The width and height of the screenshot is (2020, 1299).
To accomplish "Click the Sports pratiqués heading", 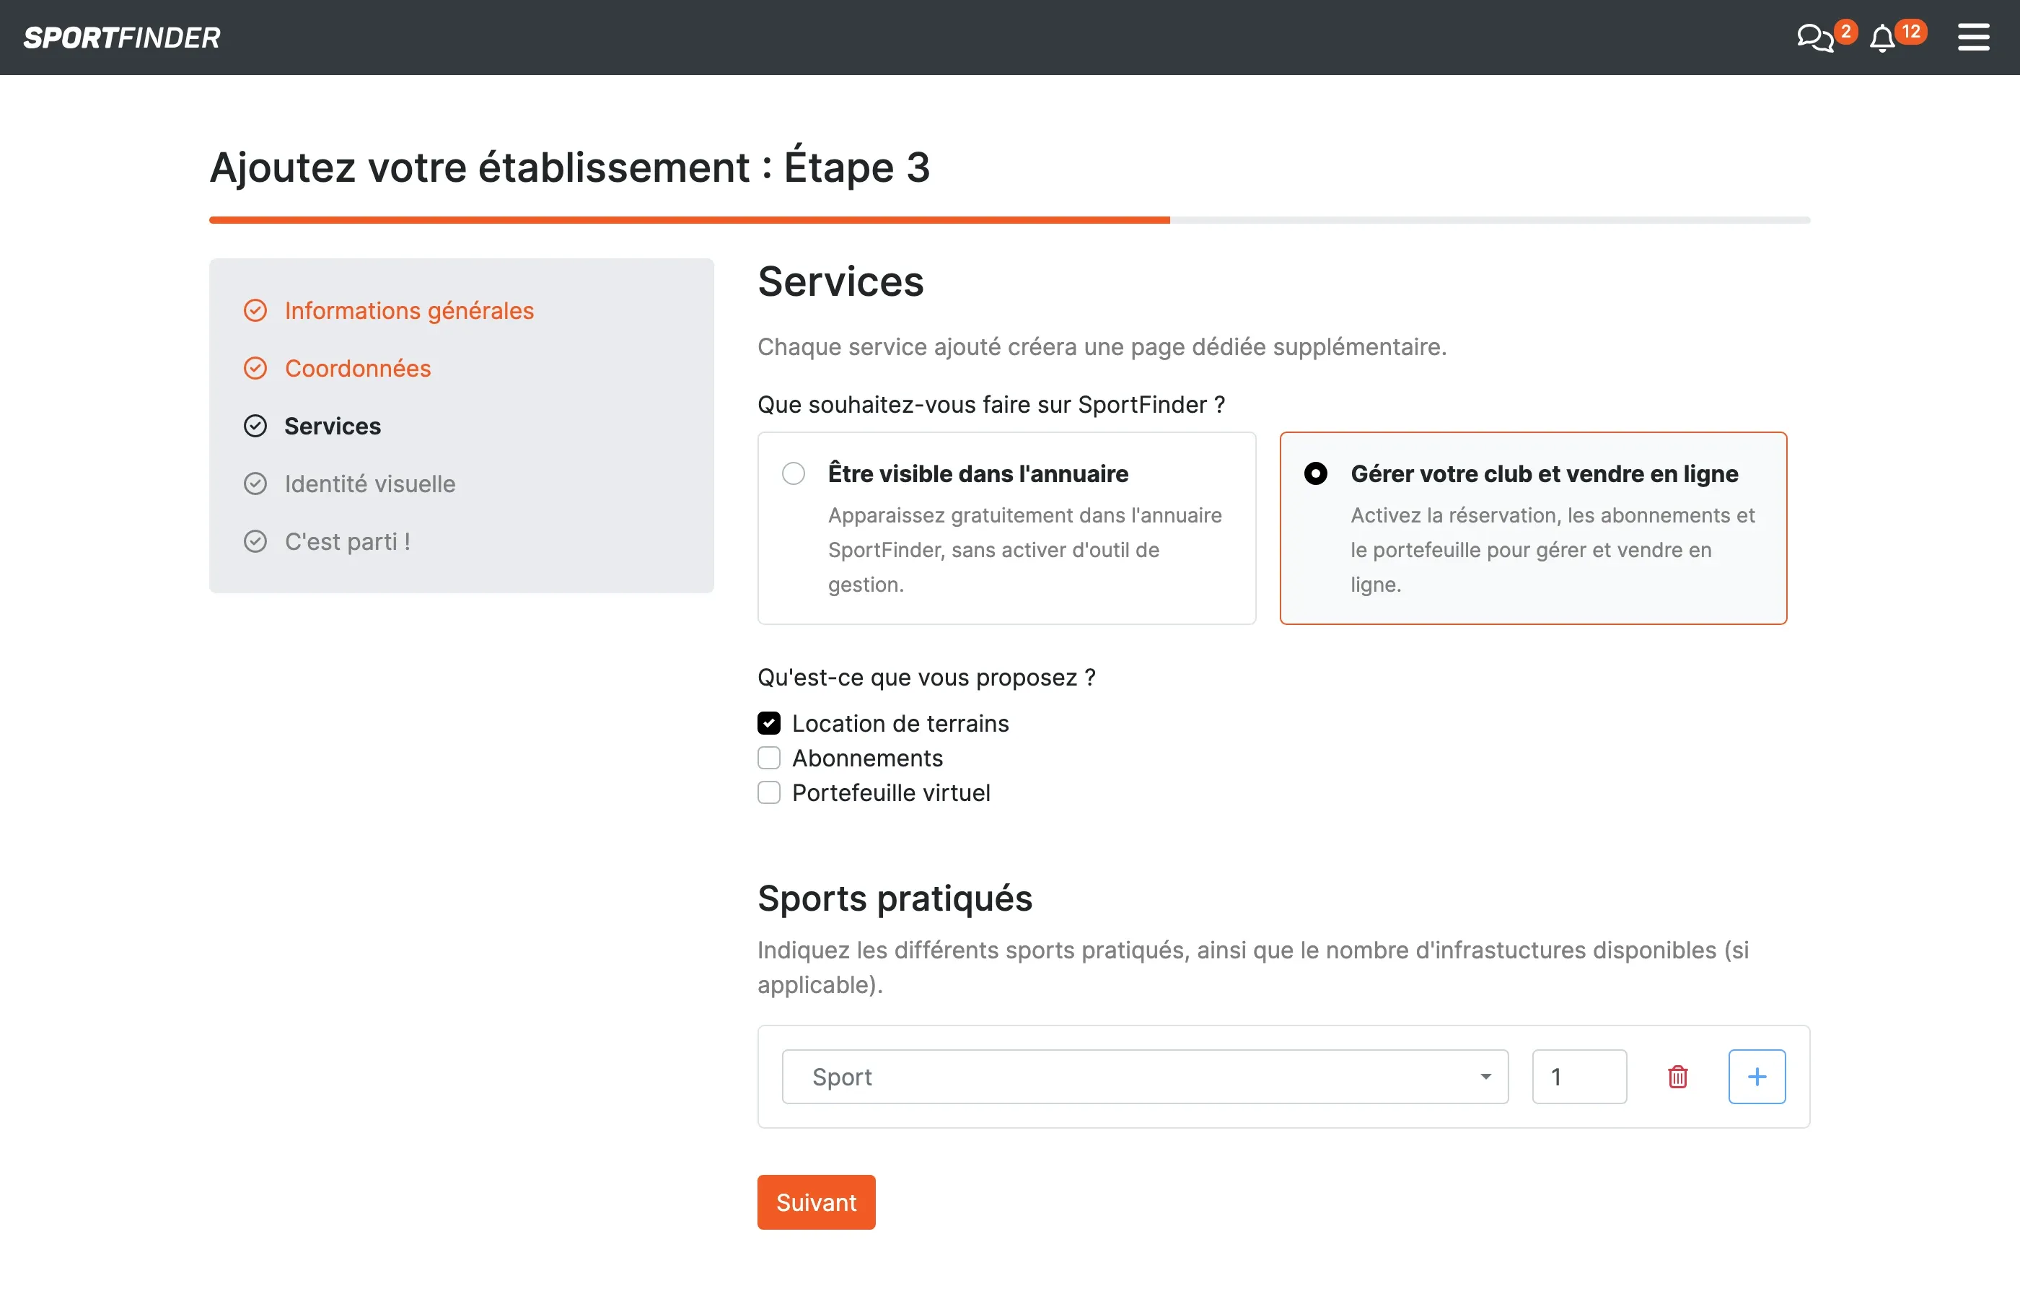I will tap(895, 898).
